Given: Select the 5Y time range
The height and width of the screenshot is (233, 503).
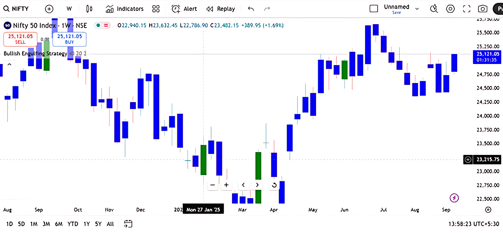Looking at the screenshot, I should (x=98, y=224).
